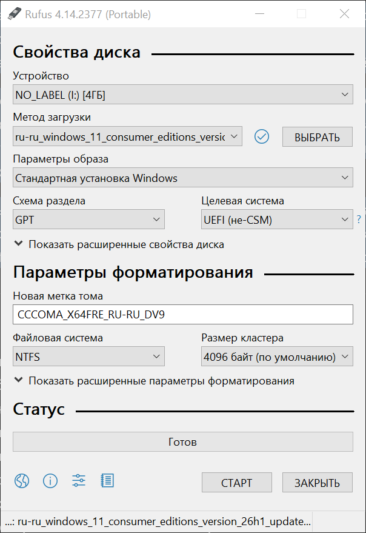The width and height of the screenshot is (366, 533).
Task: Open the UEFI target system dropdown
Action: coord(277,220)
